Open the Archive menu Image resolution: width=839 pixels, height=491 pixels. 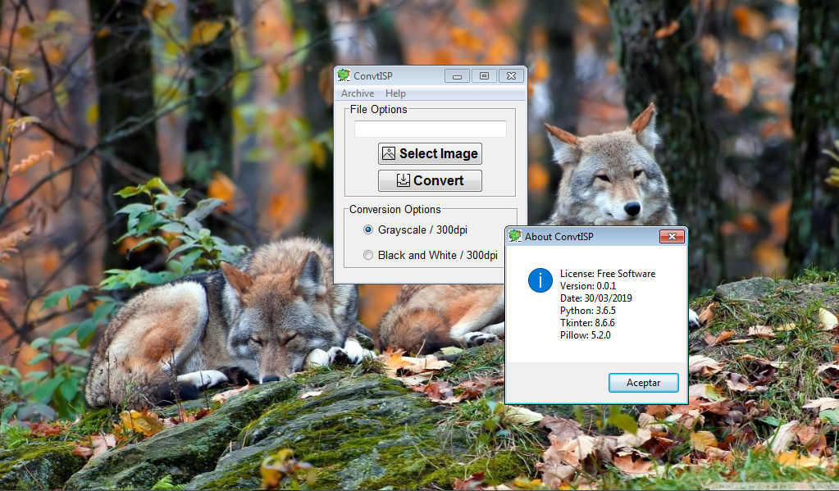click(x=358, y=93)
